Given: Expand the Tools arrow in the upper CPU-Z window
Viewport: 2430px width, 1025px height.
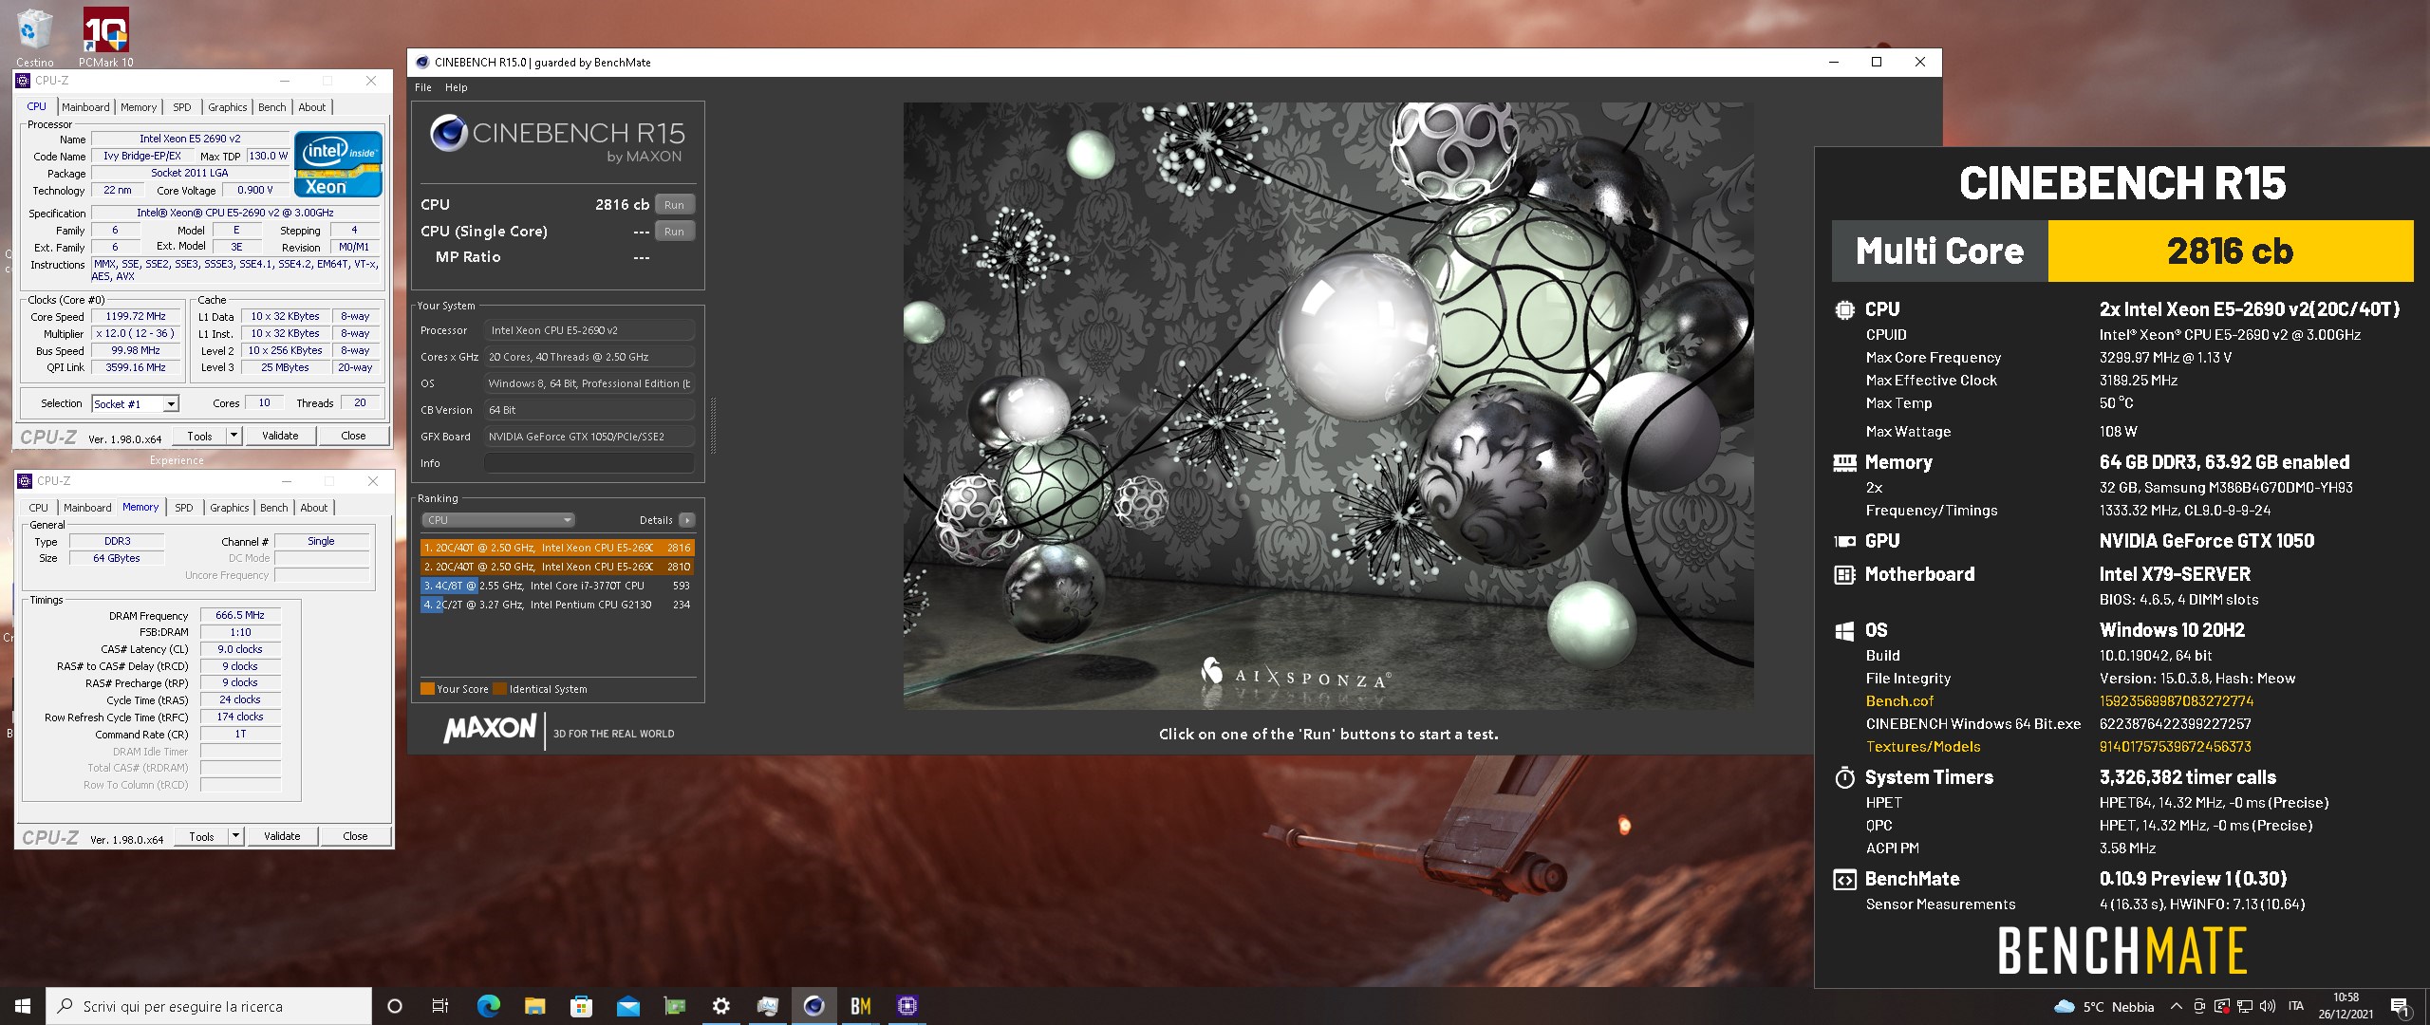Looking at the screenshot, I should pos(234,436).
